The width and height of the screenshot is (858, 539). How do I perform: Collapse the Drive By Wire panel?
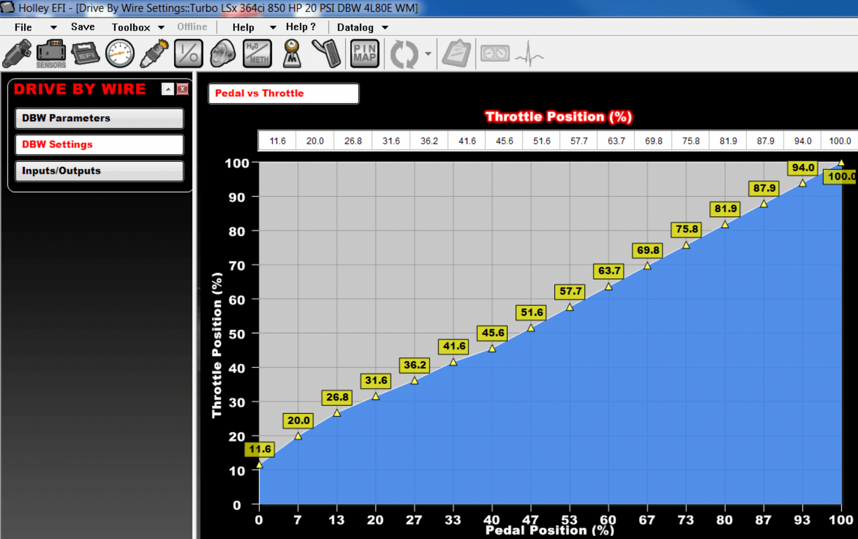point(168,89)
